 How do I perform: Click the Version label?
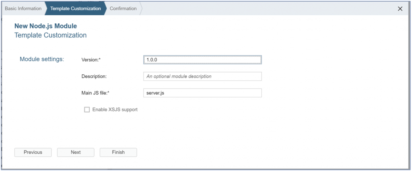[91, 60]
